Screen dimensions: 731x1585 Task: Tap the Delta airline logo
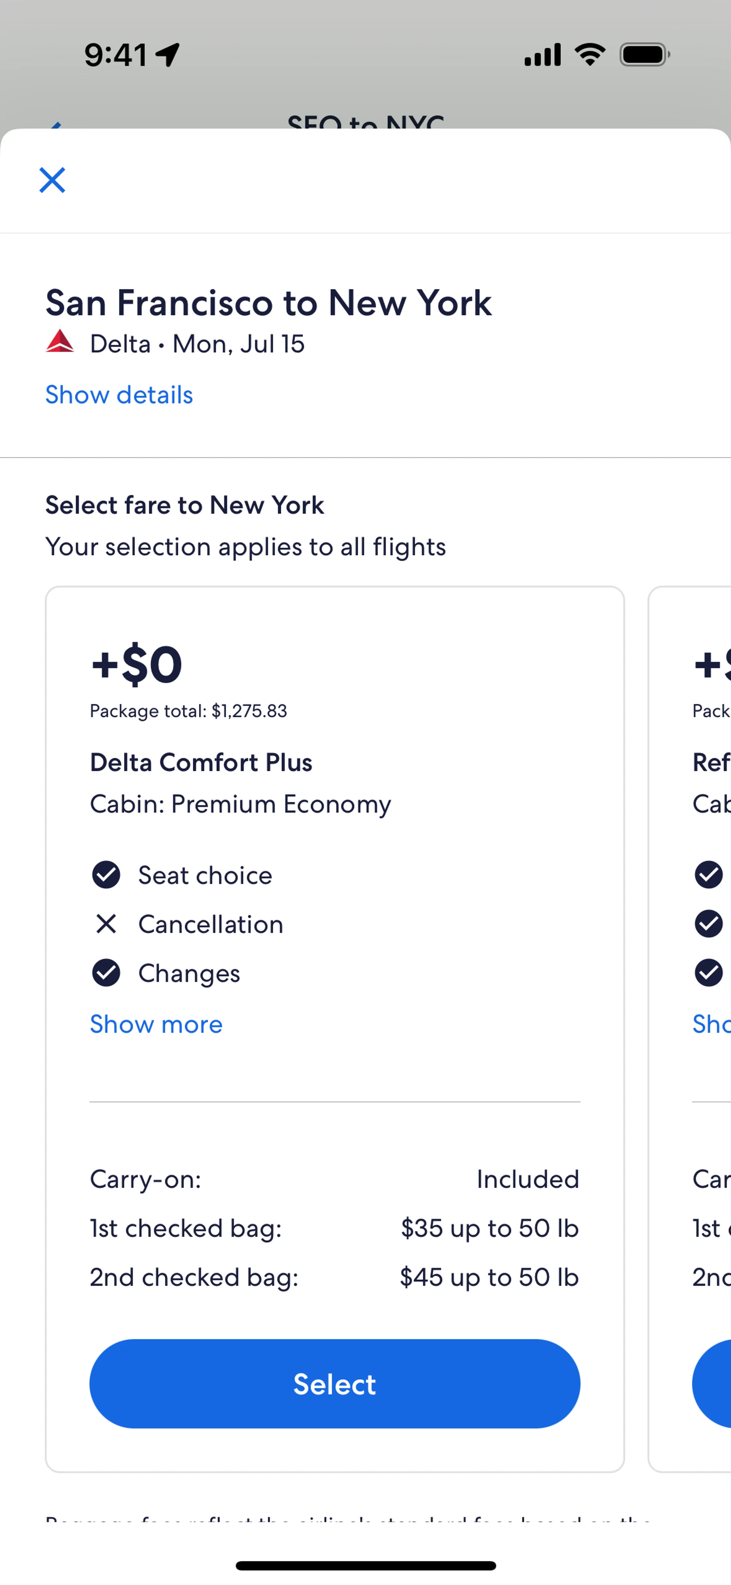coord(60,342)
